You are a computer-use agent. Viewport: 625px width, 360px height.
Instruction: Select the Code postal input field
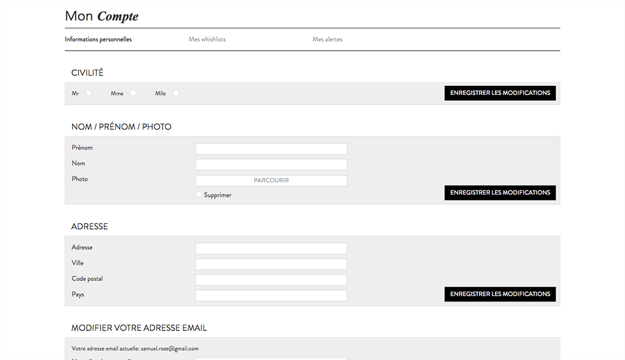tap(271, 280)
